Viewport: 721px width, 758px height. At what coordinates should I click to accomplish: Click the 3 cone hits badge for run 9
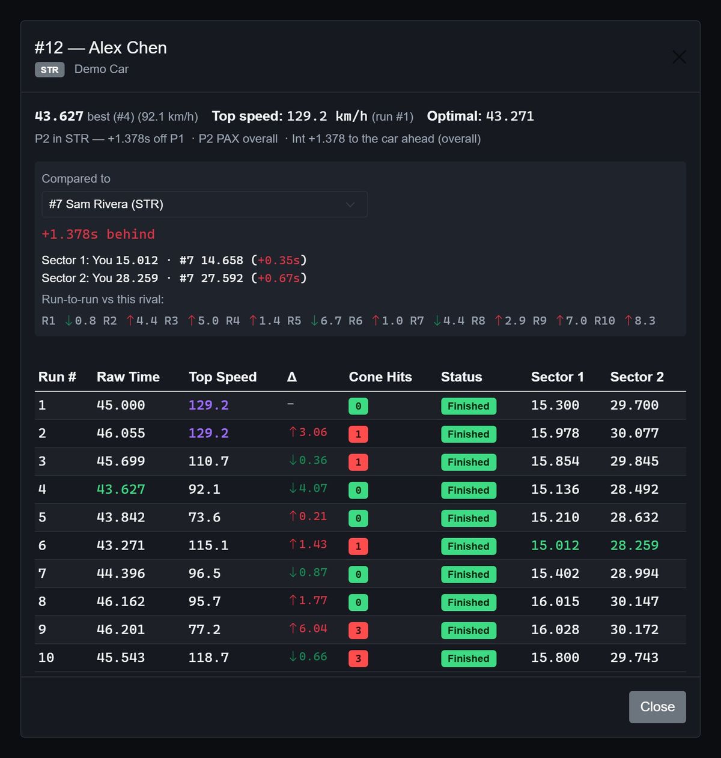[x=358, y=630]
